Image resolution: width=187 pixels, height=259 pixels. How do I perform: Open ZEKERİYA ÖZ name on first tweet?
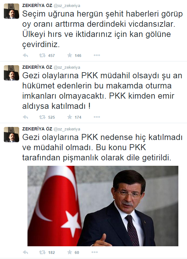(37, 5)
